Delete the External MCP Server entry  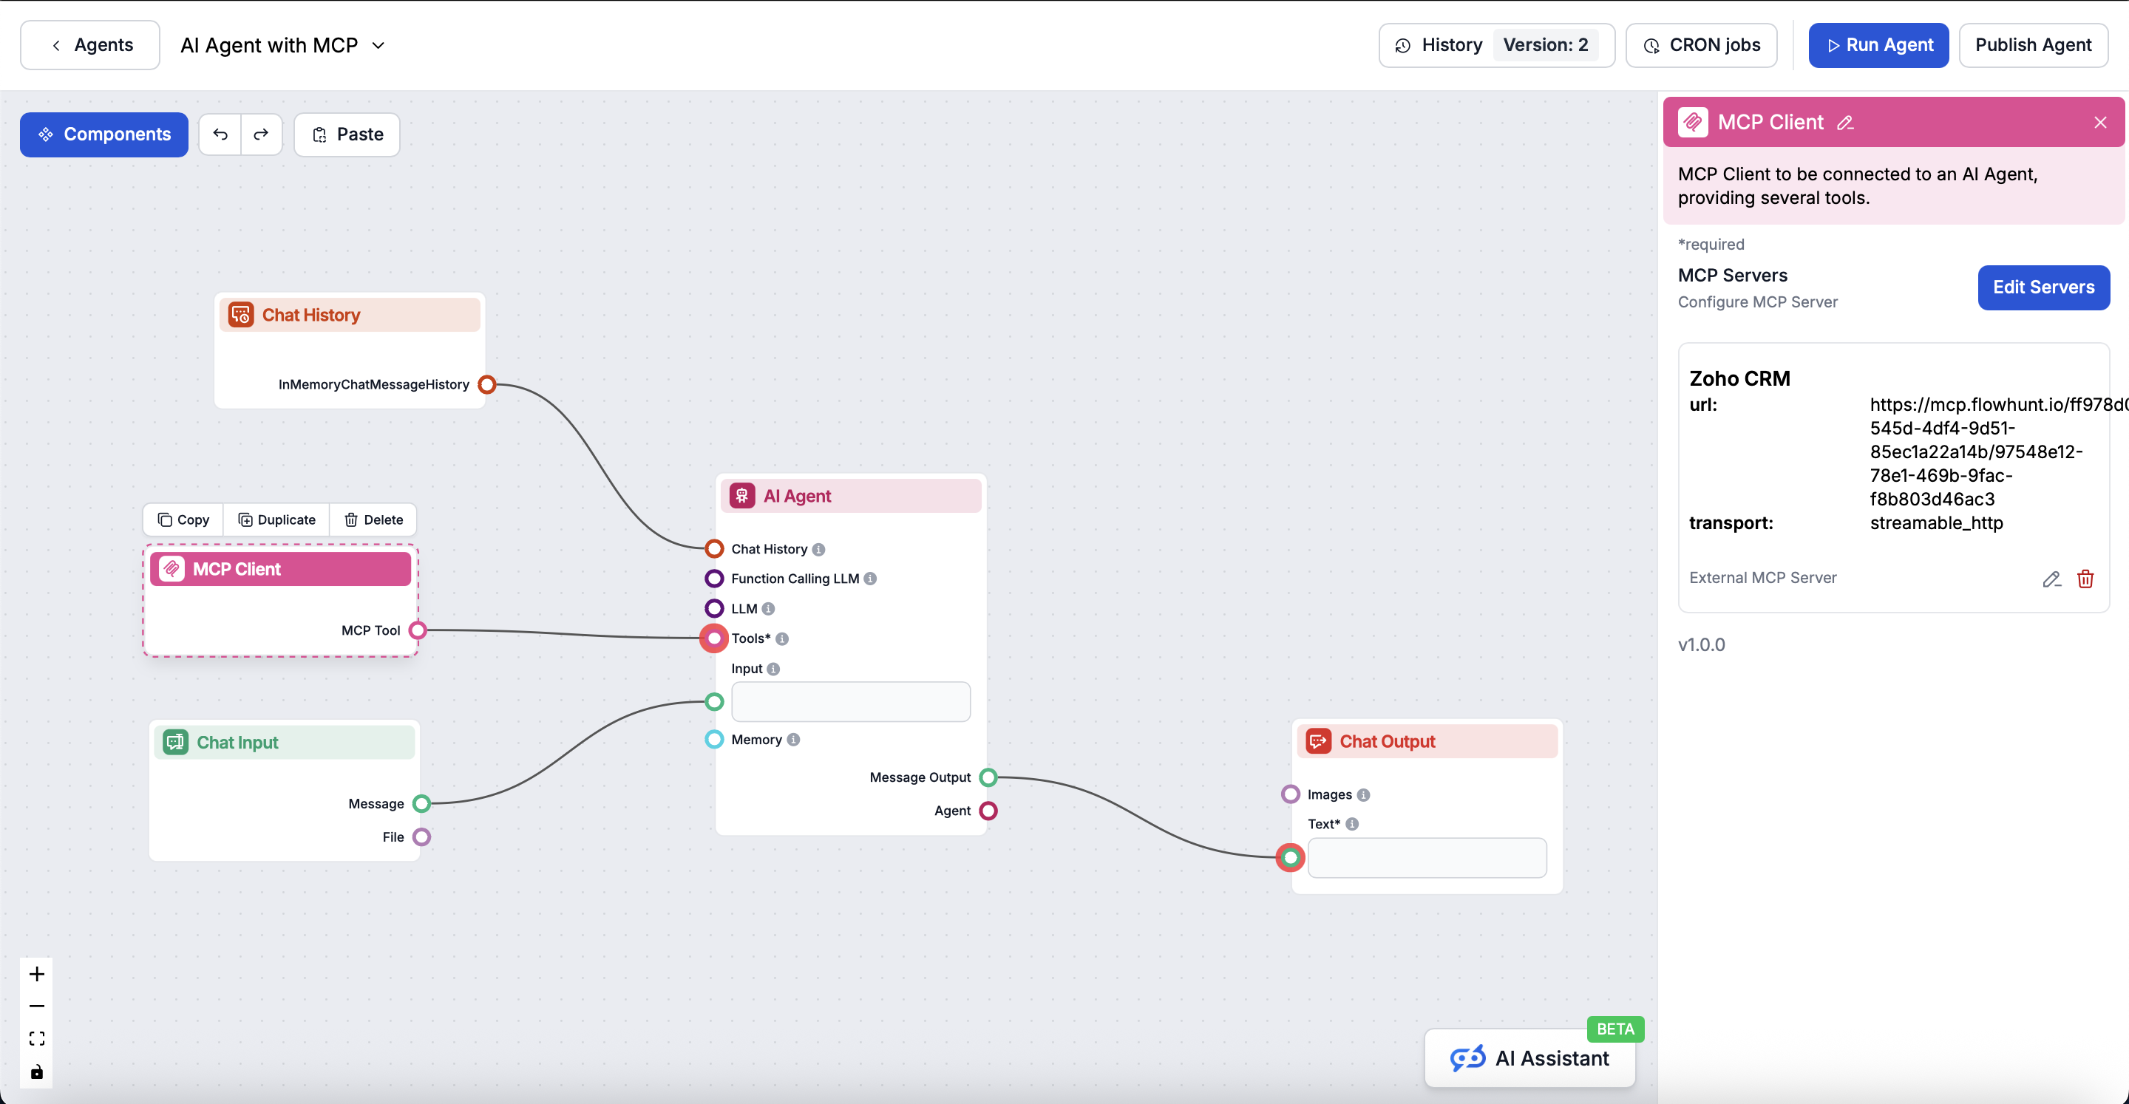[x=2086, y=579]
